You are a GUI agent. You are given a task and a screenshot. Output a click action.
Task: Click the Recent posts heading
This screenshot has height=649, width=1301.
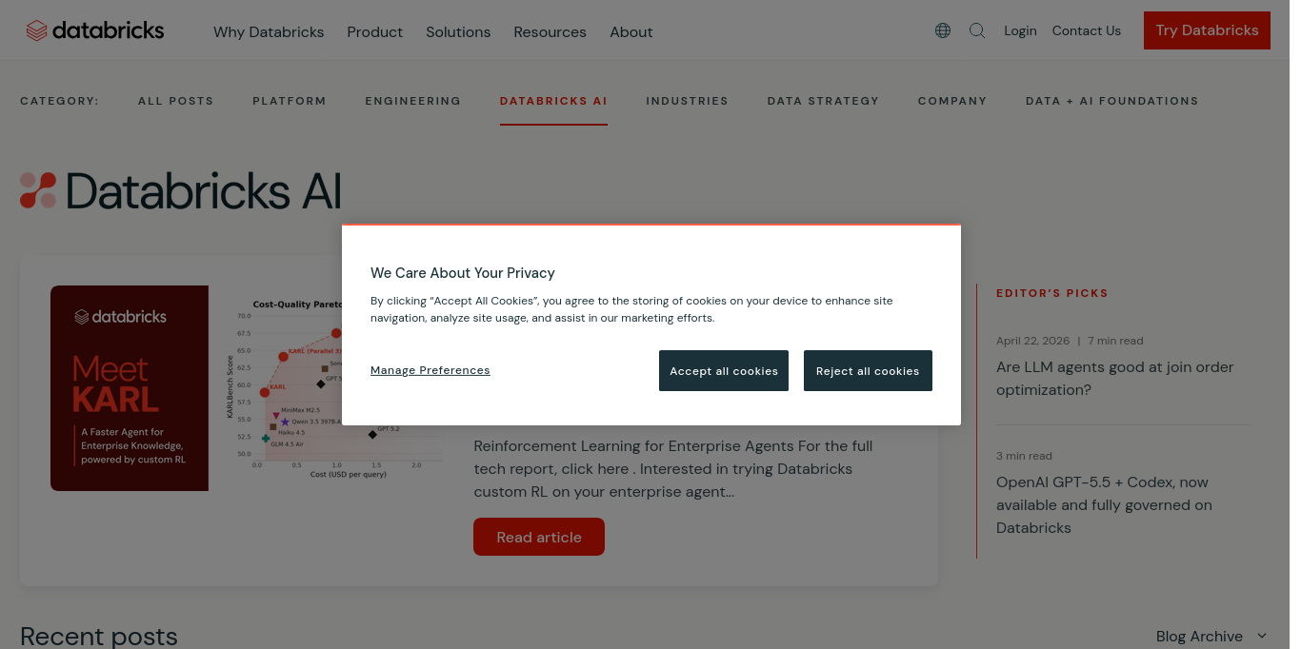99,636
